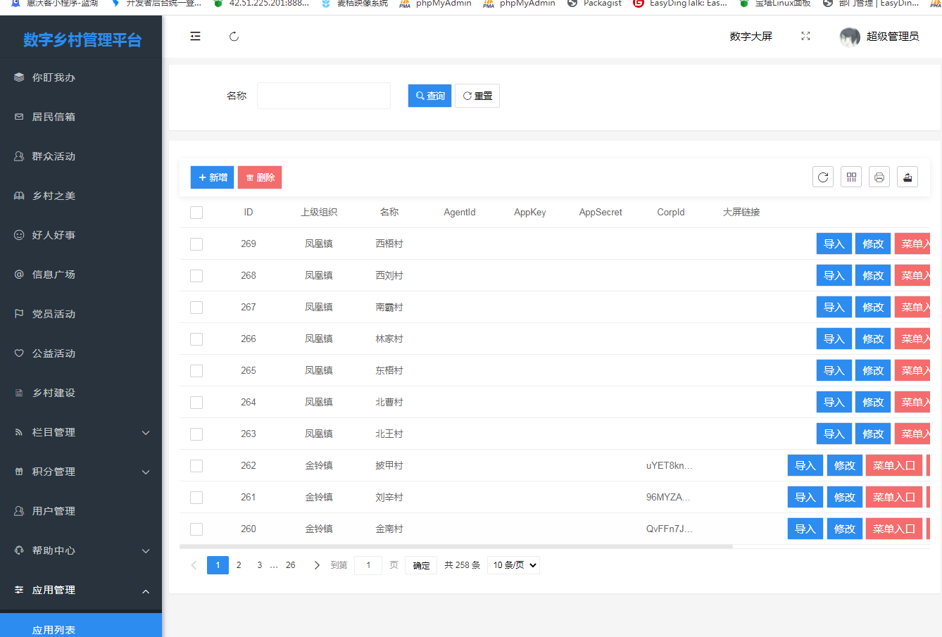Open the super admin avatar menu
Image resolution: width=942 pixels, height=637 pixels.
[x=879, y=37]
